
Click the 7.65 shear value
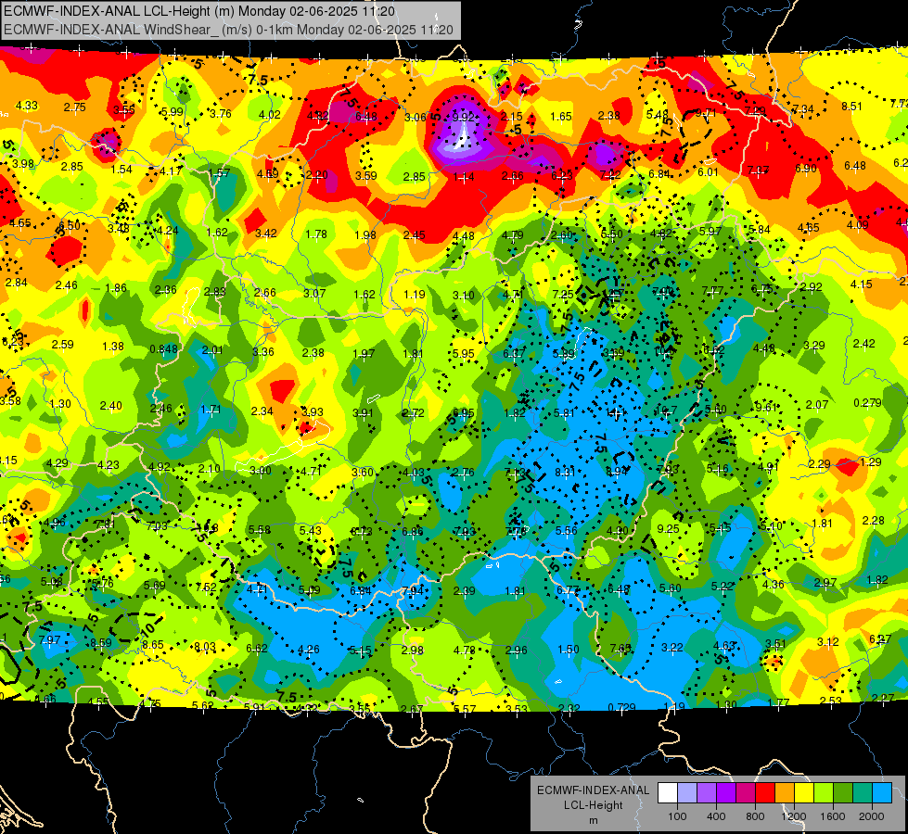click(620, 648)
